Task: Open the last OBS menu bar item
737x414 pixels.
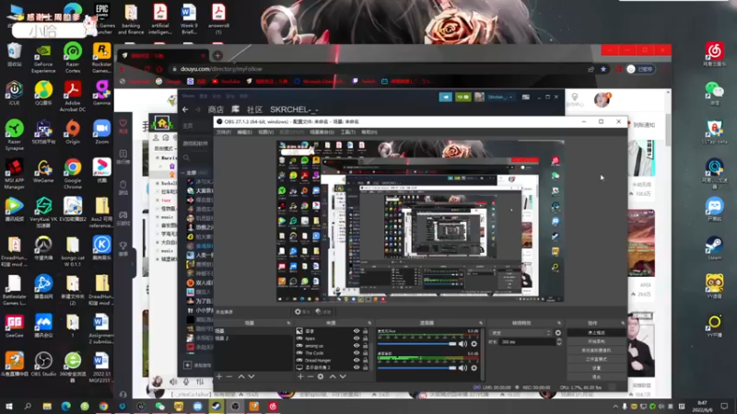Action: coord(369,132)
